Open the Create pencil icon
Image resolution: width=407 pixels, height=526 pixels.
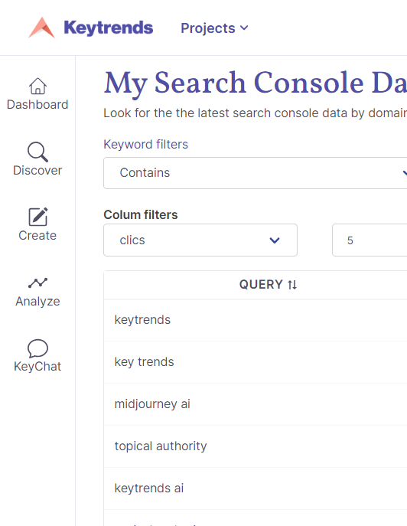pyautogui.click(x=38, y=217)
